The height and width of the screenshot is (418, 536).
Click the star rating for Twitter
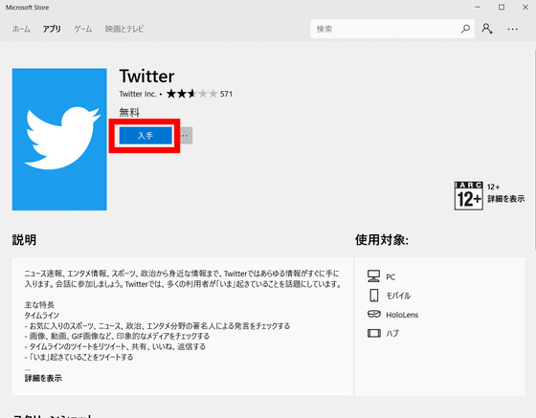click(191, 94)
